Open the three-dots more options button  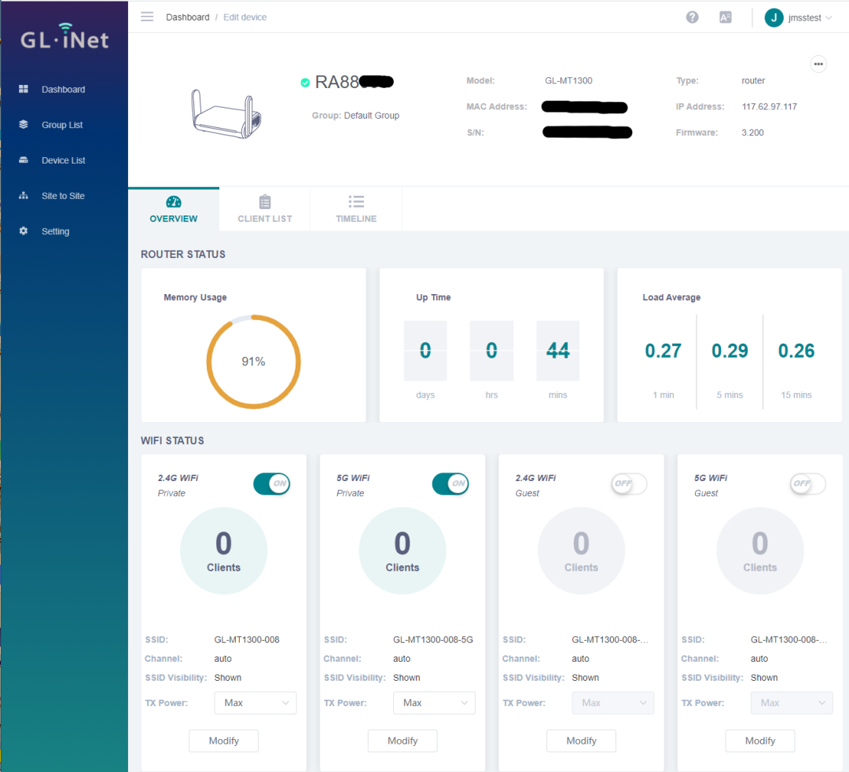818,64
